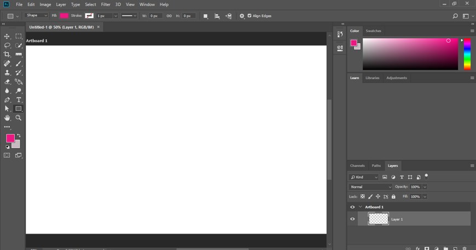Image resolution: width=476 pixels, height=250 pixels.
Task: Activate the Hand tool
Action: 7,117
